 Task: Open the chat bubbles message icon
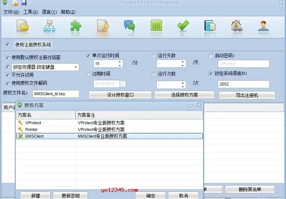coord(129,26)
